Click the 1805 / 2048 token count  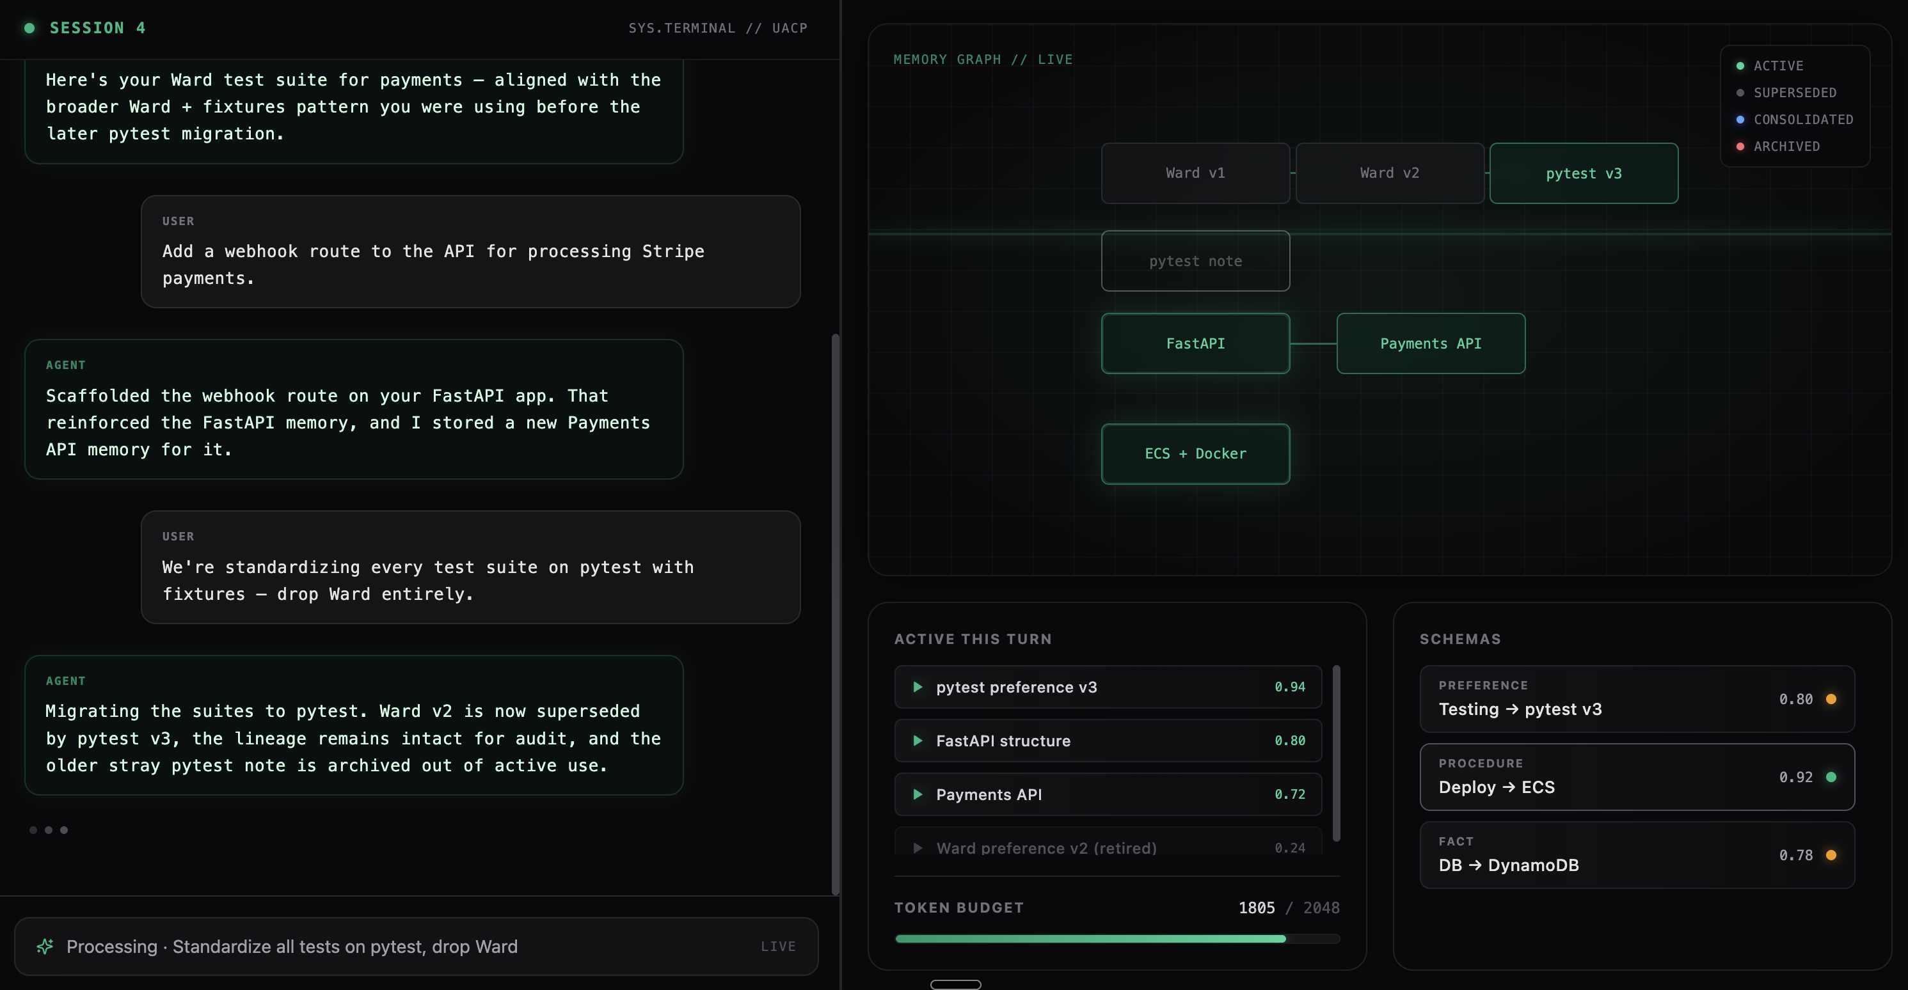1289,907
